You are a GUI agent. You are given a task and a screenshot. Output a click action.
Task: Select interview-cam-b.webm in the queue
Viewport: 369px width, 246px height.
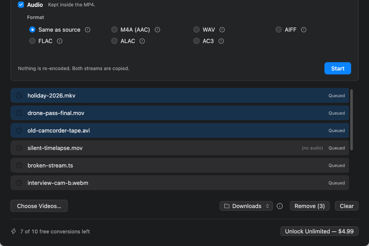coord(180,183)
